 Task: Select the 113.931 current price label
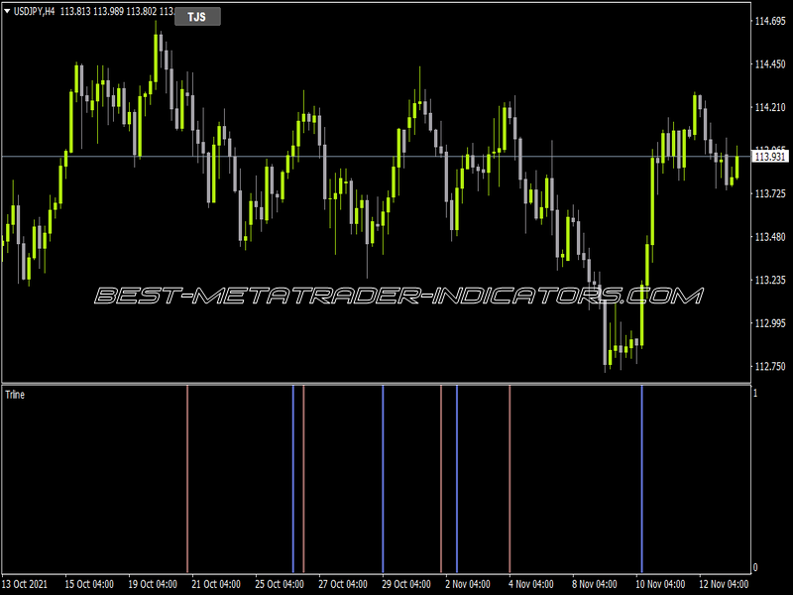pyautogui.click(x=770, y=157)
